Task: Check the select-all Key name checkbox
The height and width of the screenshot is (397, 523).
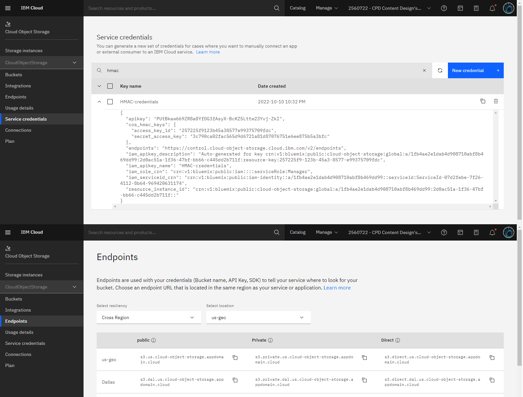Action: 110,86
